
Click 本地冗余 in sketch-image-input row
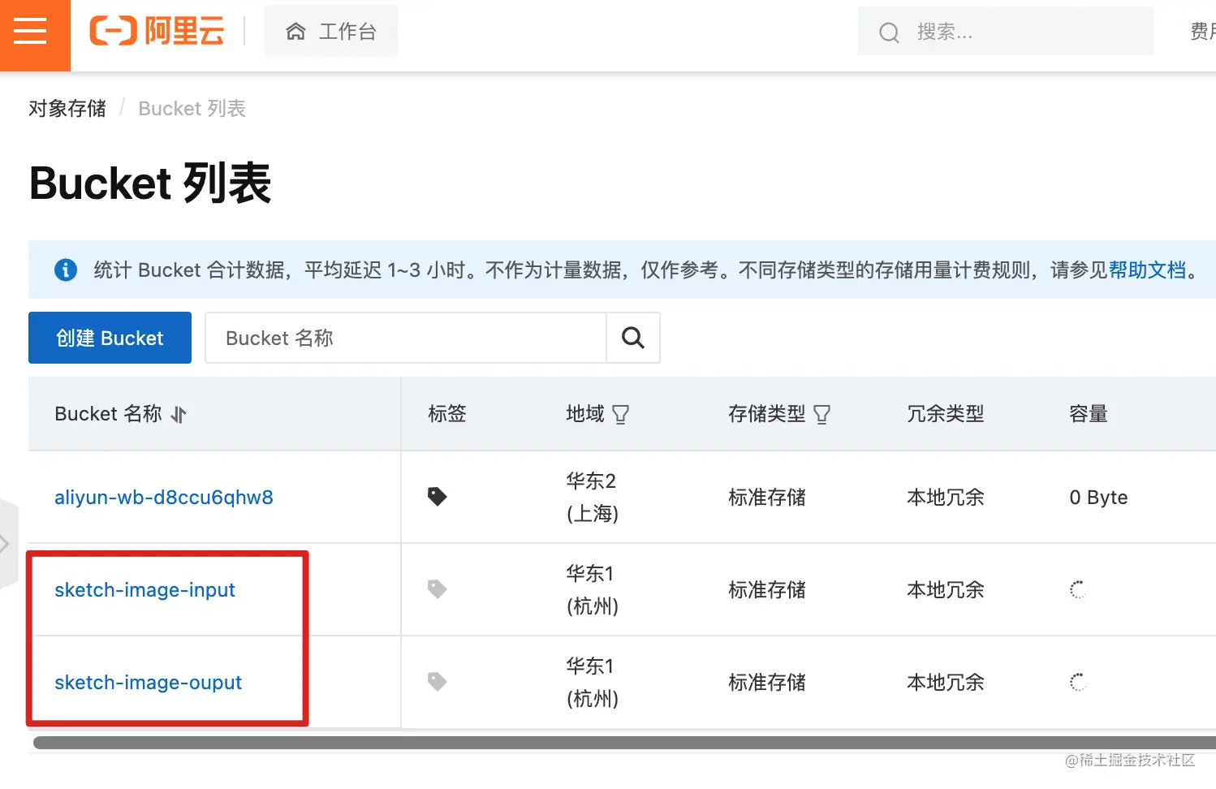[946, 590]
